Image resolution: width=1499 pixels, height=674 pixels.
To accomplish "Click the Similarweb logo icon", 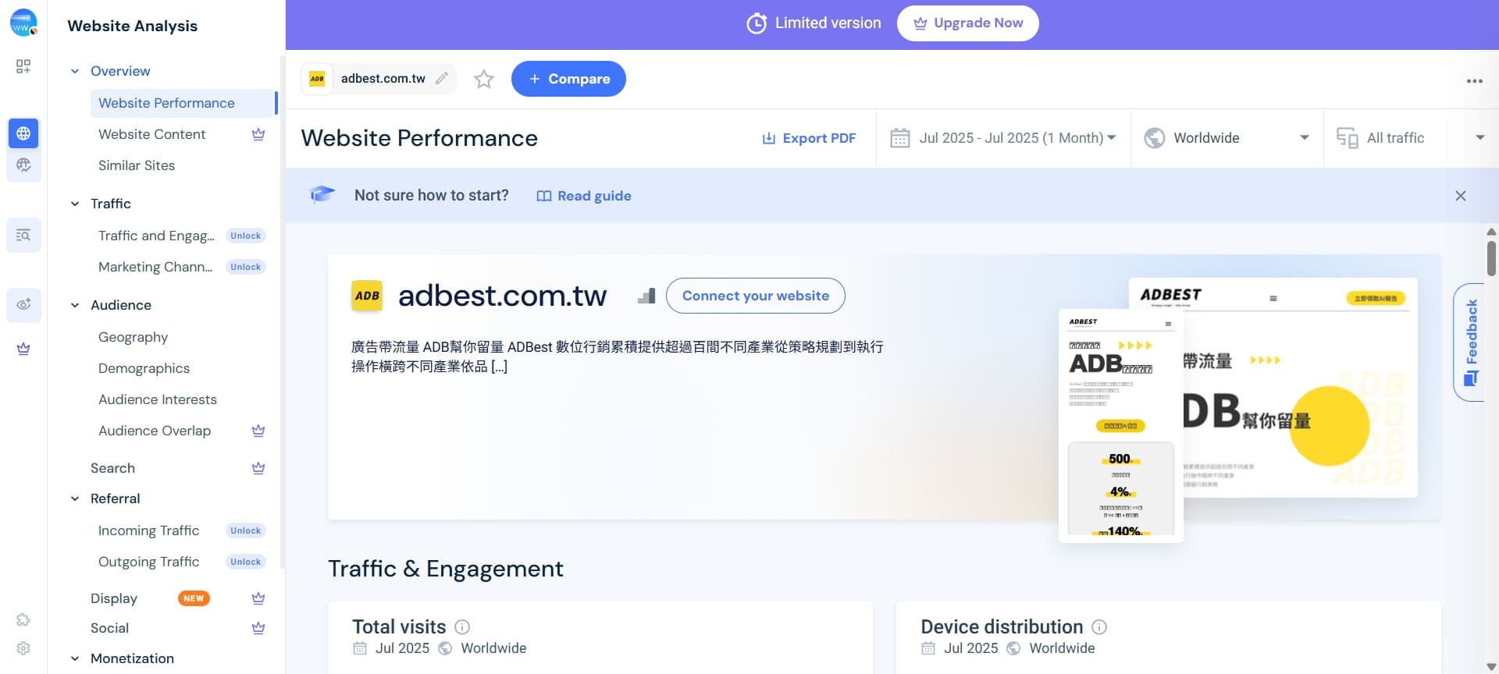I will click(23, 23).
